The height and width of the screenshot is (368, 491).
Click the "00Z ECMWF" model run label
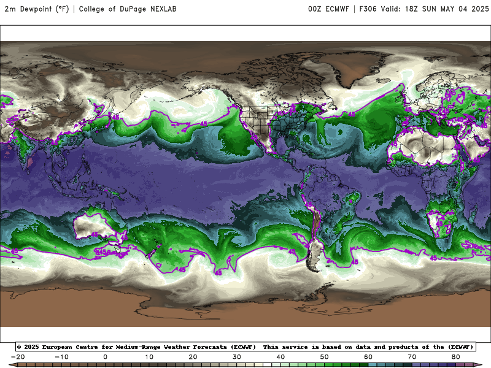click(328, 9)
